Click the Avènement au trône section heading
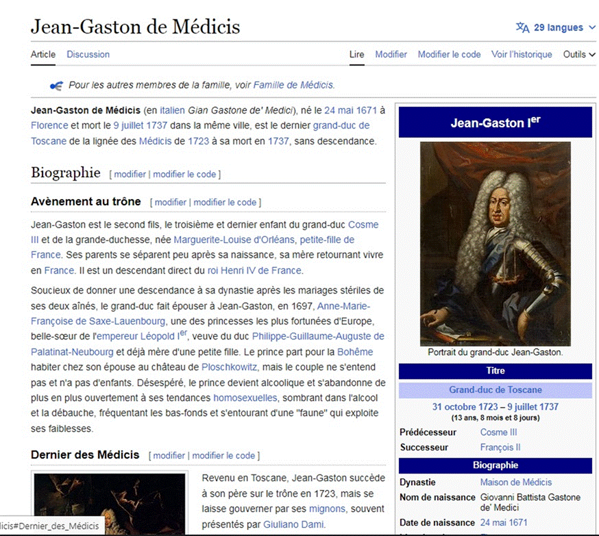599x536 pixels. (x=86, y=201)
